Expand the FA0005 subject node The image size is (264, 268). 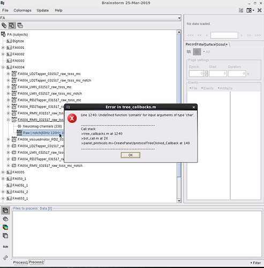(x=3, y=172)
